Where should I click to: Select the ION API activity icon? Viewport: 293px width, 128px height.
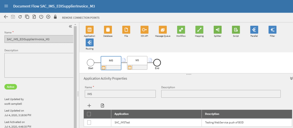(144, 30)
